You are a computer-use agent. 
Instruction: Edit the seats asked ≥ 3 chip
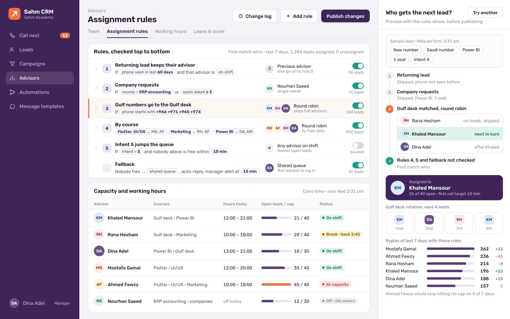coord(197,92)
